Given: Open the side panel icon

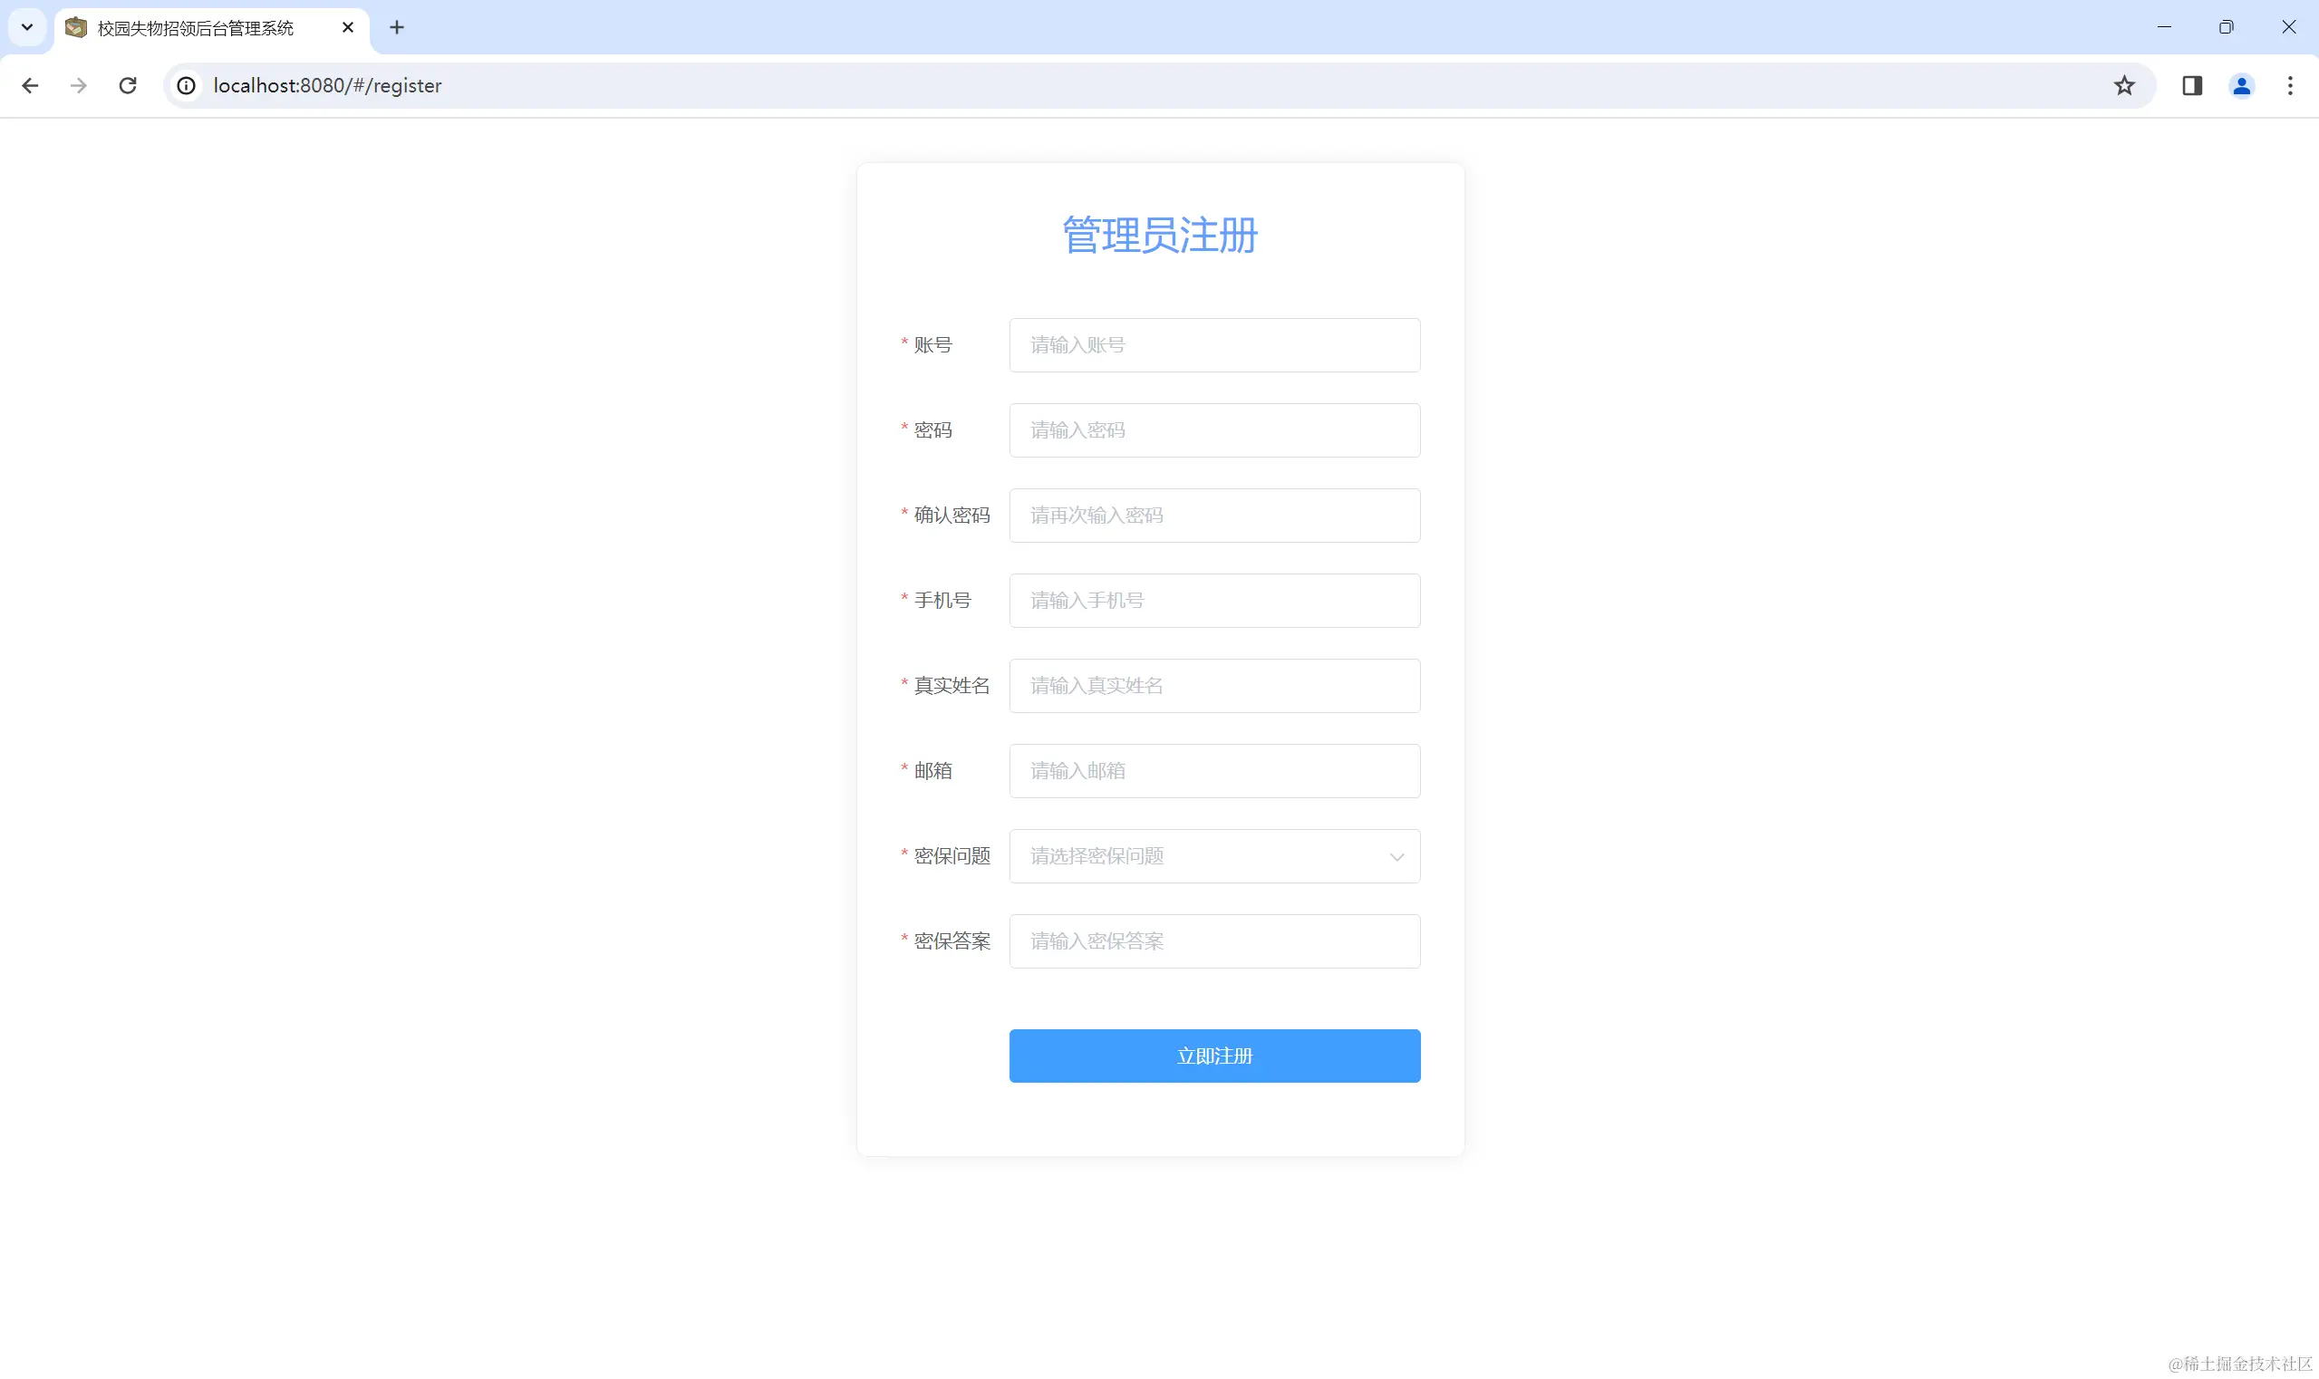Looking at the screenshot, I should pos(2191,85).
